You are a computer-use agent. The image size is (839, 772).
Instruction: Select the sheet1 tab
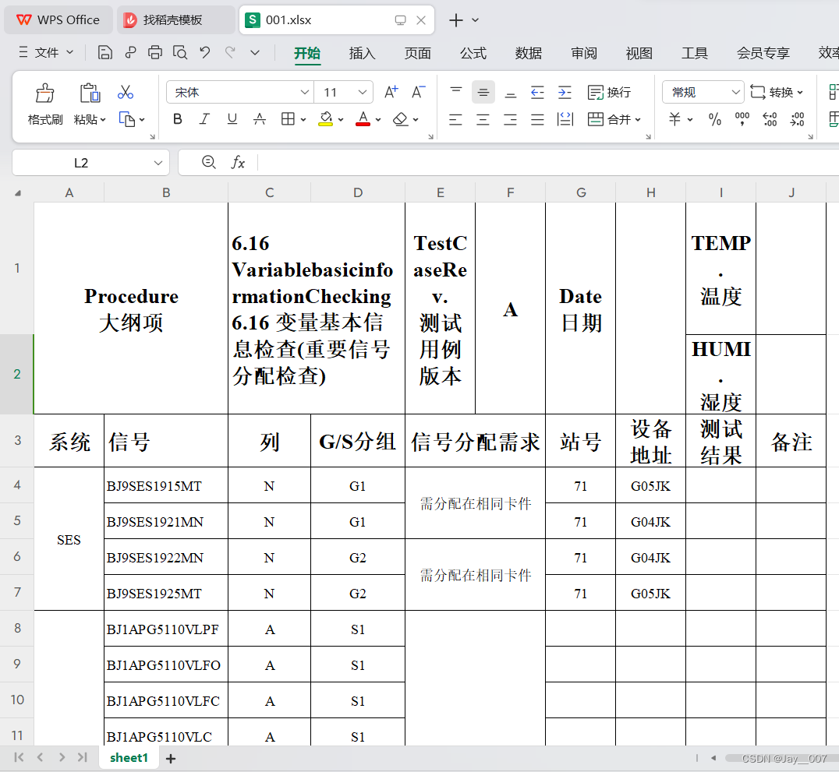[x=129, y=757]
